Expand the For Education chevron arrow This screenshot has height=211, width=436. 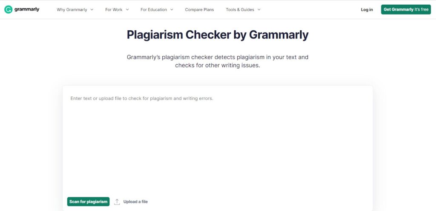(x=172, y=9)
